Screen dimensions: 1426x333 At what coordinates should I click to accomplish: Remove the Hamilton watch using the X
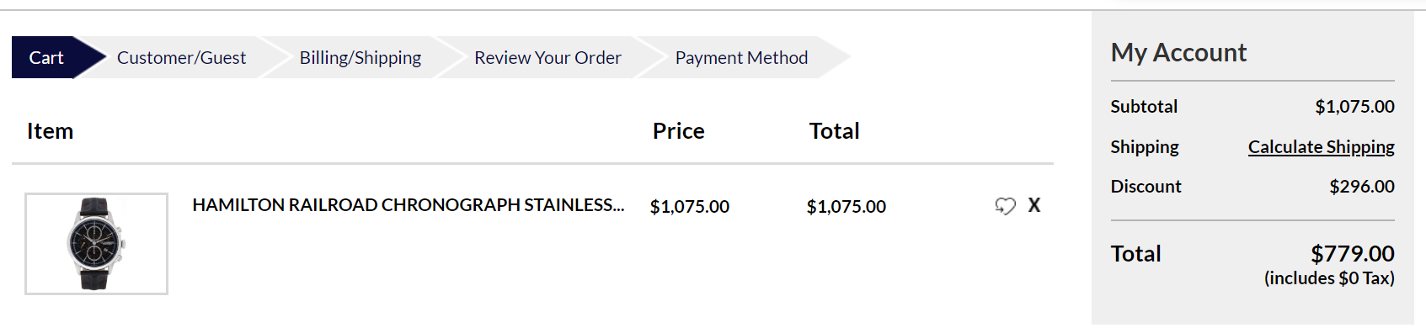coord(1034,205)
